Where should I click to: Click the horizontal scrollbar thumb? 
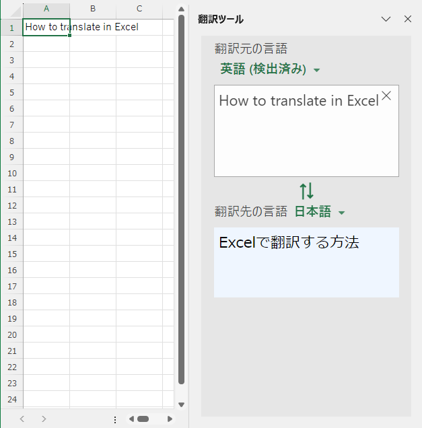pyautogui.click(x=143, y=419)
